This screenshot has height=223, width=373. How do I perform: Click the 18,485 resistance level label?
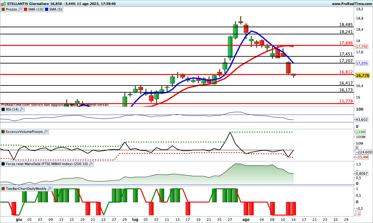[x=346, y=25]
